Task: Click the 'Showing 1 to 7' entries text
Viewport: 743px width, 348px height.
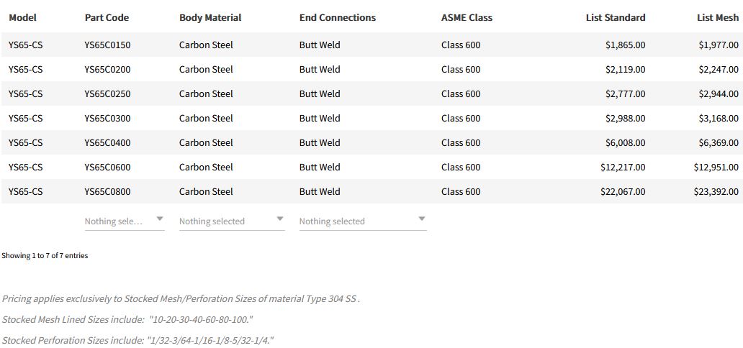Action: tap(45, 255)
